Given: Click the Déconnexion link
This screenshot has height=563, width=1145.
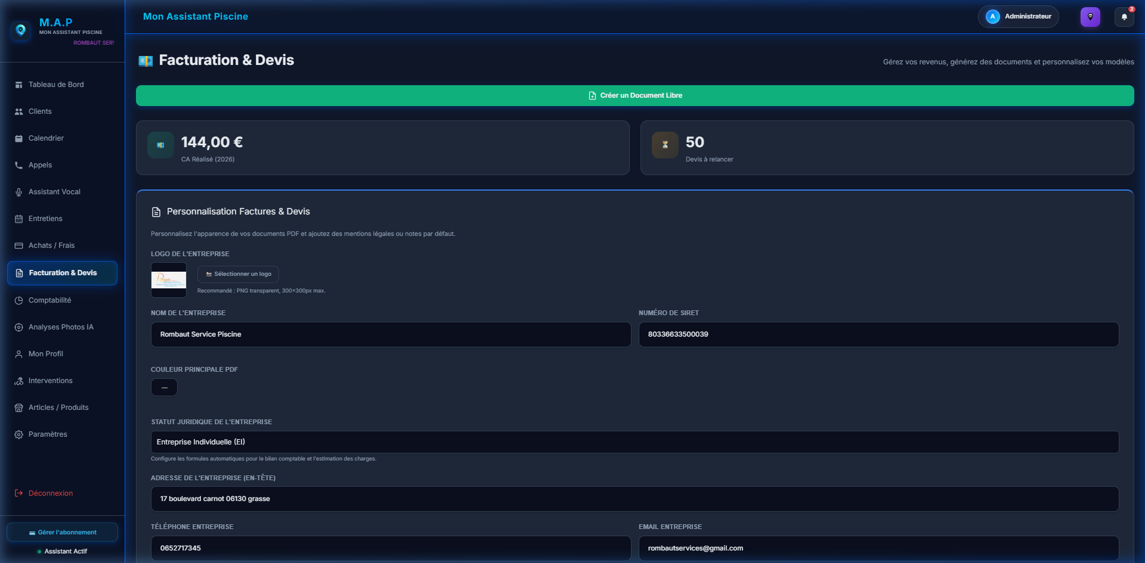Looking at the screenshot, I should tap(51, 493).
